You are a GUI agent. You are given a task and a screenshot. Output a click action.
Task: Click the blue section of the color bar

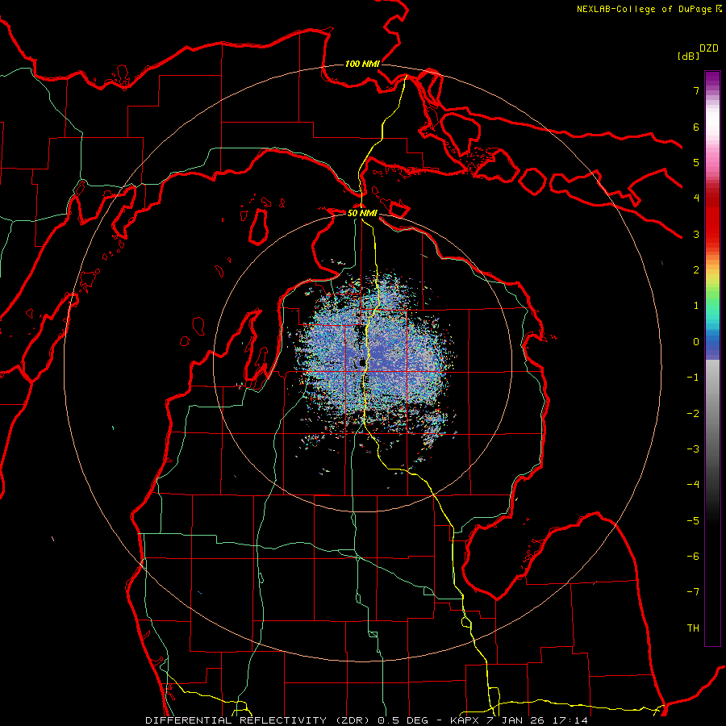pos(712,345)
